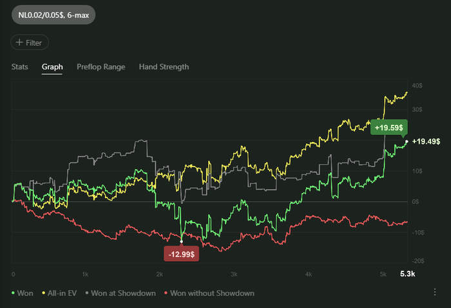This screenshot has width=451, height=308.
Task: Open the Preflop Range tab
Action: pos(101,67)
